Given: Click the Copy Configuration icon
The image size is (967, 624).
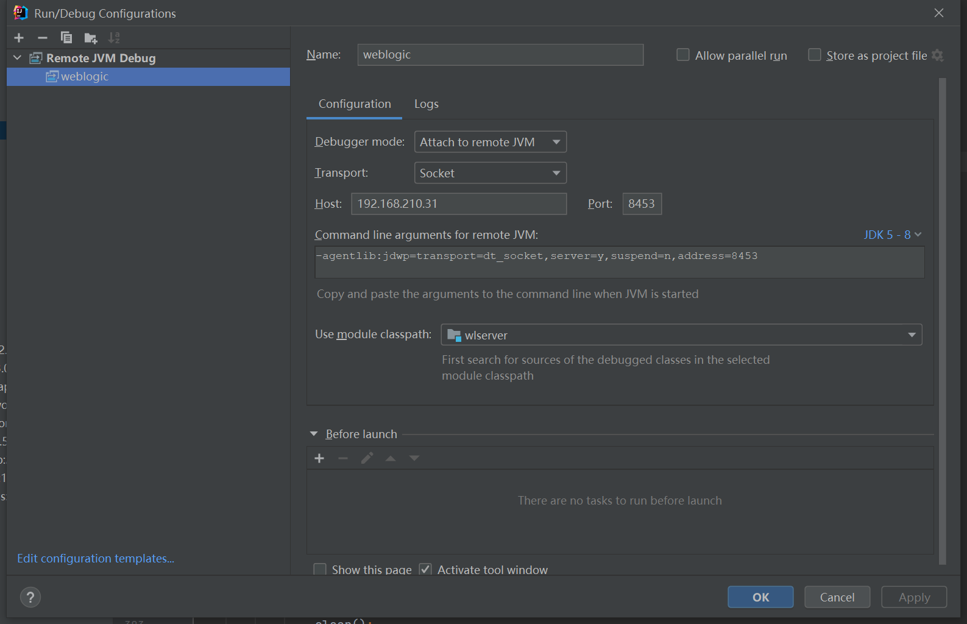Looking at the screenshot, I should tap(66, 38).
